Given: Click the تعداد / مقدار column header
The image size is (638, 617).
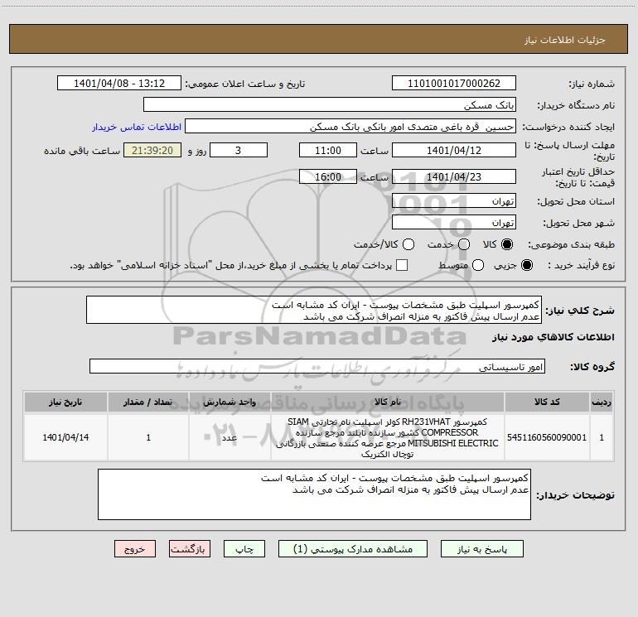Looking at the screenshot, I should pyautogui.click(x=148, y=402).
